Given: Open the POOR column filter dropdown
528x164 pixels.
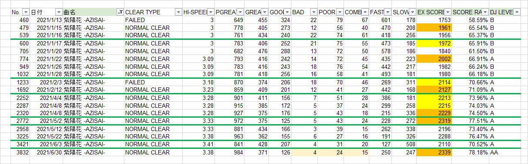Looking at the screenshot, I should coord(340,12).
